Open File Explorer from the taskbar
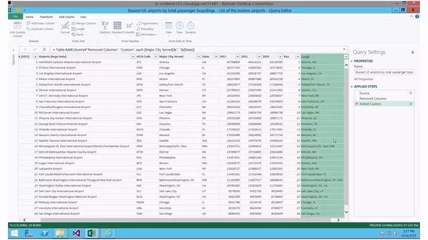 (60, 233)
